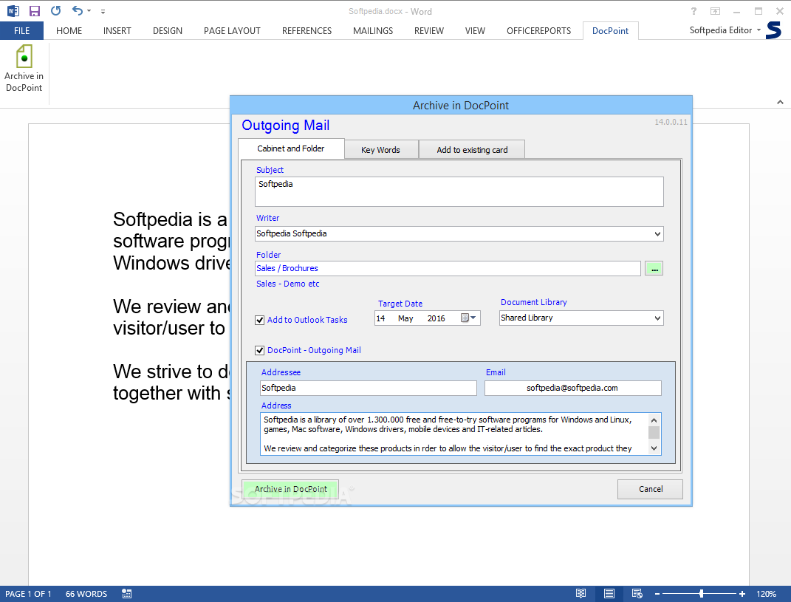Switch to the OFFICEREPORTS ribbon tab
The width and height of the screenshot is (791, 602).
coord(538,31)
